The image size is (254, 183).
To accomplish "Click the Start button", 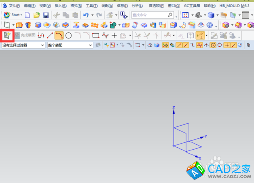I will coord(13,15).
